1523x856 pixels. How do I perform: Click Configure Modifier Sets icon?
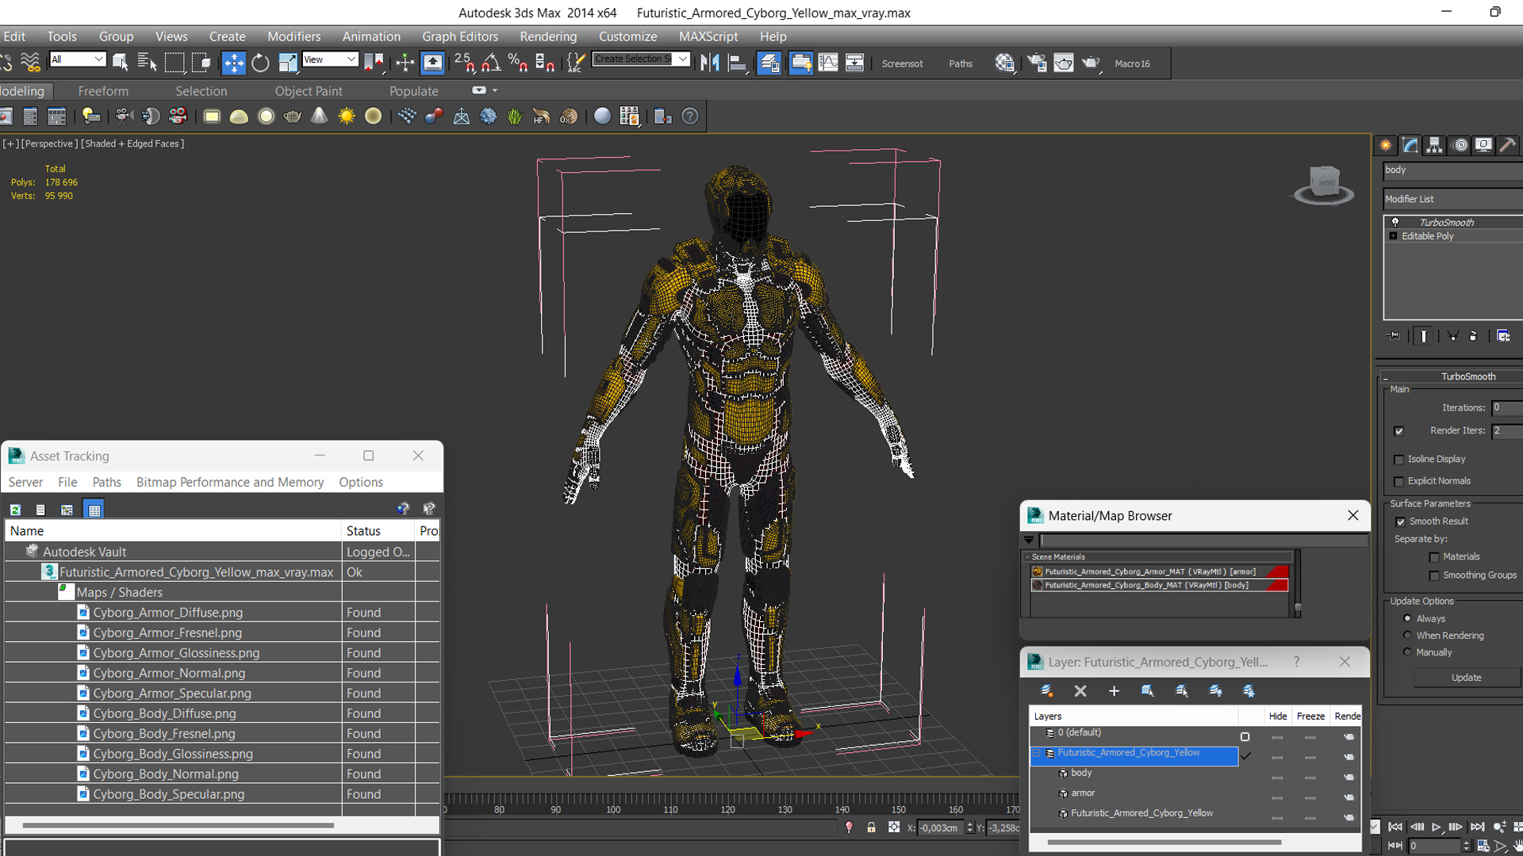point(1503,336)
